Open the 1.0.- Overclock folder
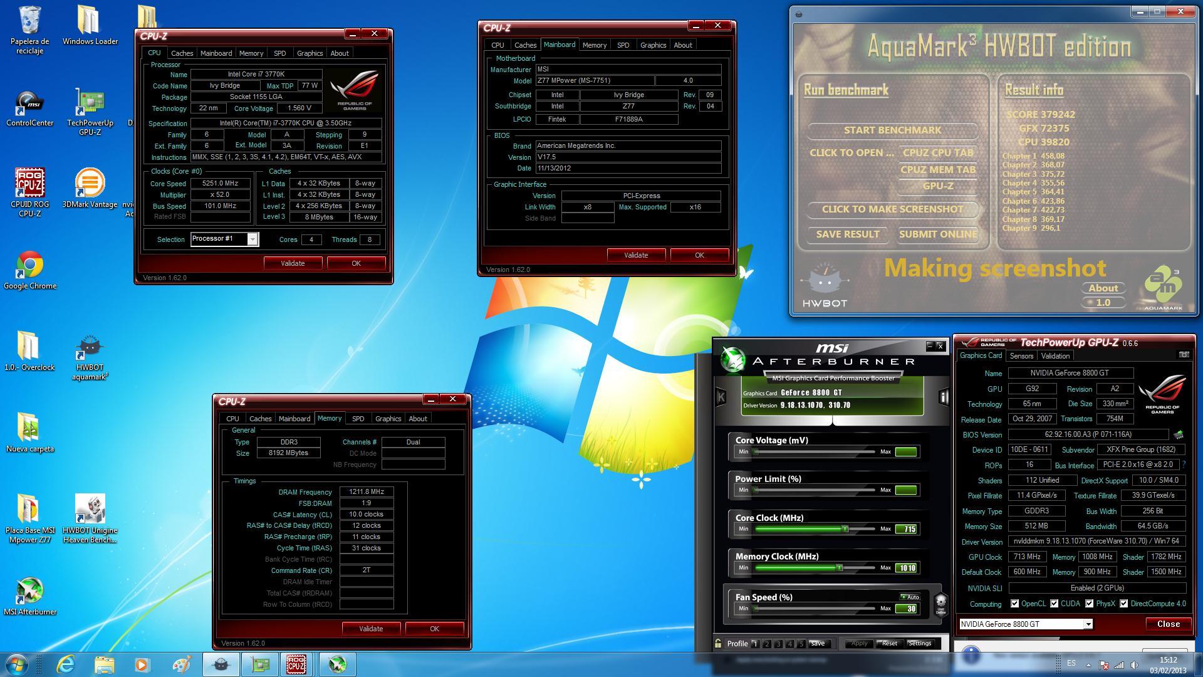 coord(29,351)
